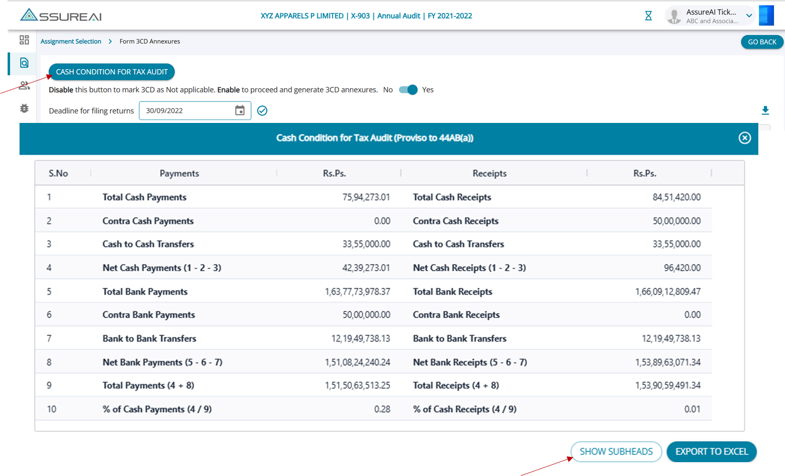This screenshot has width=785, height=476.
Task: Click the value 1,51,50,63,513.25
Action: pos(357,385)
